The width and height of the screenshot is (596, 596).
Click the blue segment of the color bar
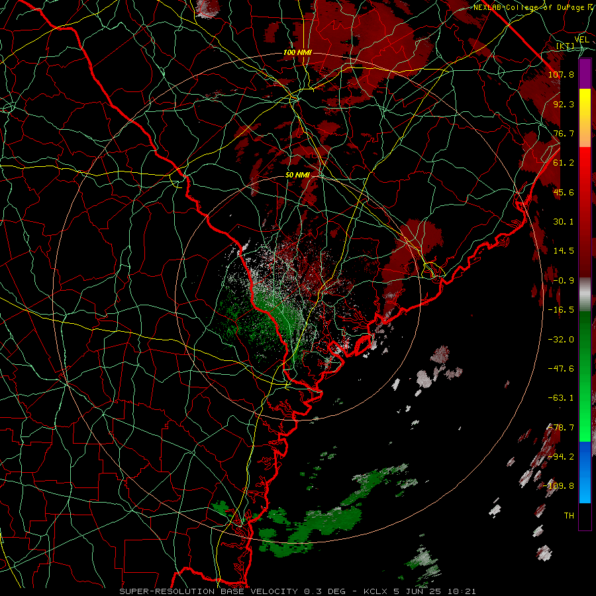point(585,472)
